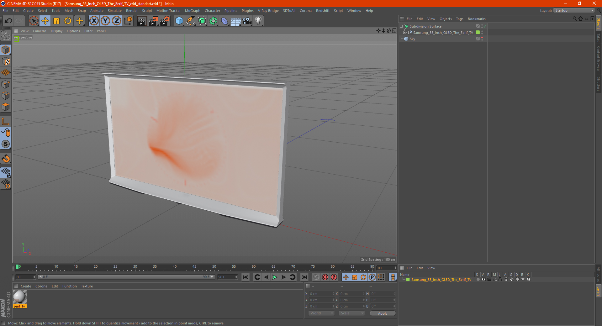Viewport: 602px width, 326px height.
Task: Click the serif_tv material thumbnail
Action: click(20, 297)
